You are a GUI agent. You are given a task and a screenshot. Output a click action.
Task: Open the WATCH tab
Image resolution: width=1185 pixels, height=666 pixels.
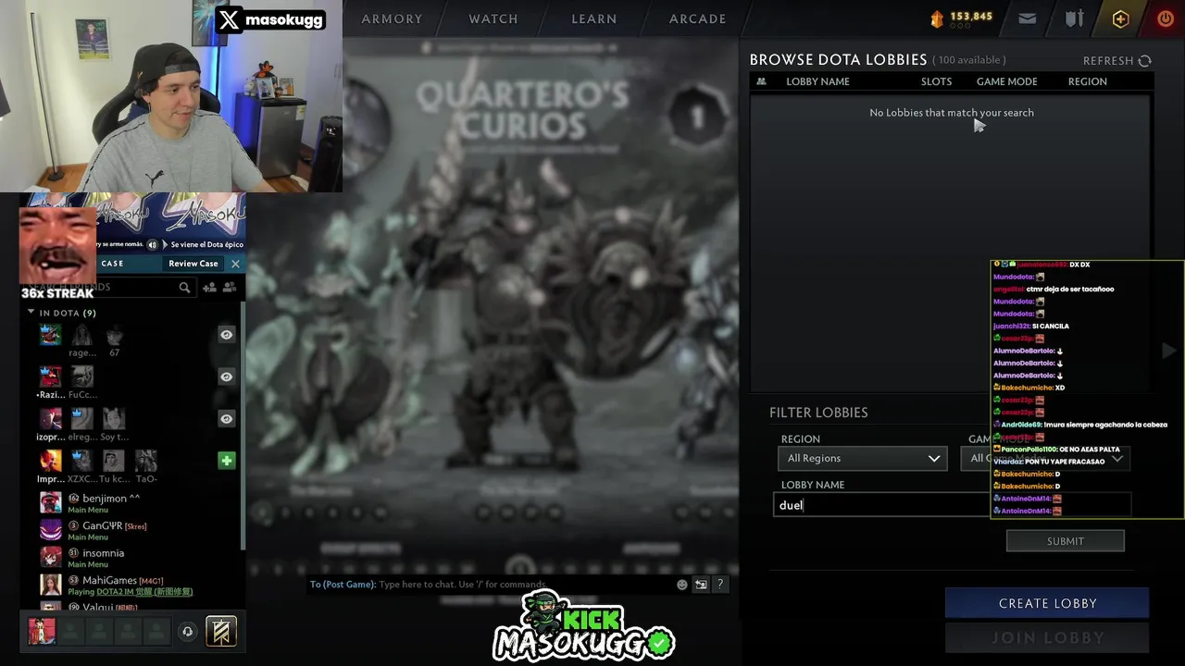[x=493, y=18]
